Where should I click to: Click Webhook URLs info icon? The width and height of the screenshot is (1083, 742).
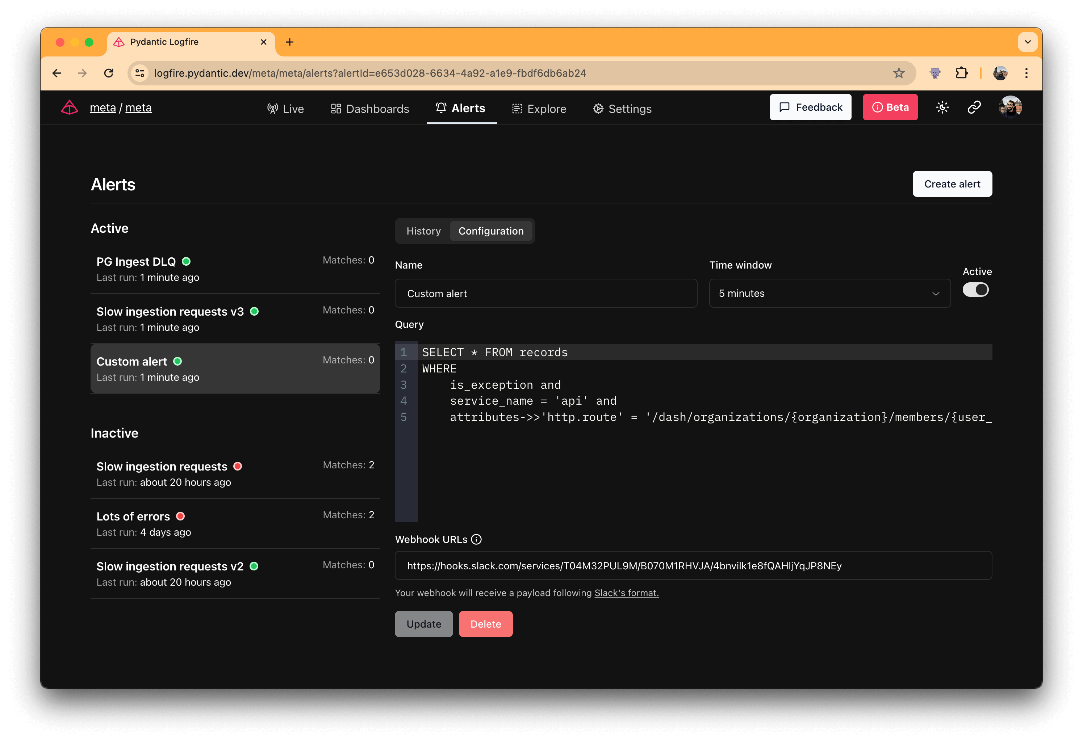(x=476, y=539)
